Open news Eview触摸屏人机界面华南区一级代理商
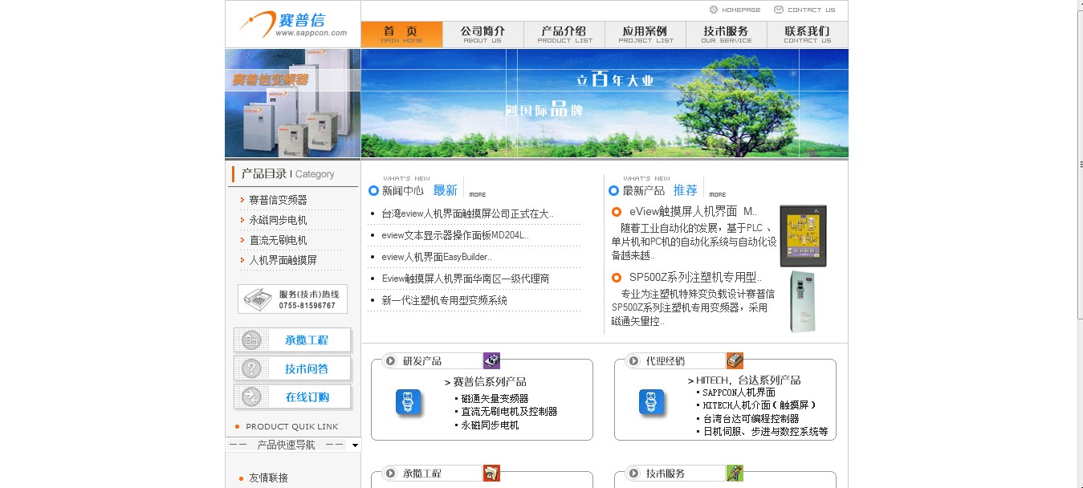 click(x=466, y=279)
